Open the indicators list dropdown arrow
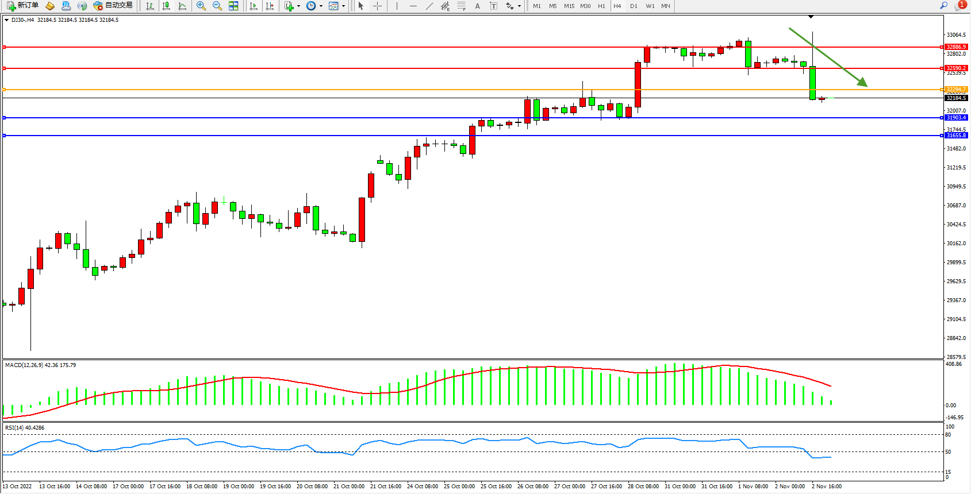The width and height of the screenshot is (971, 494). click(298, 6)
